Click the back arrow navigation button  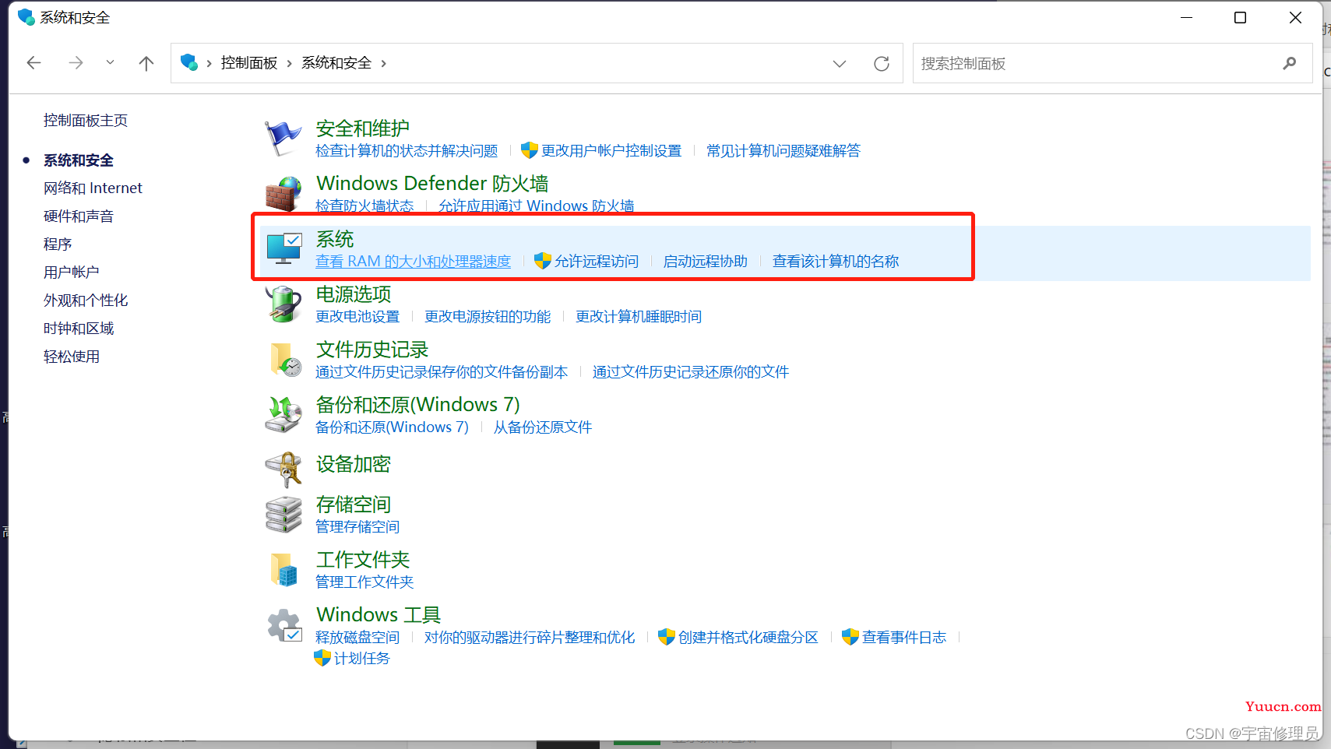coord(33,63)
